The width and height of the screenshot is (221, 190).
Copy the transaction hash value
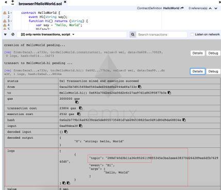click(184, 120)
